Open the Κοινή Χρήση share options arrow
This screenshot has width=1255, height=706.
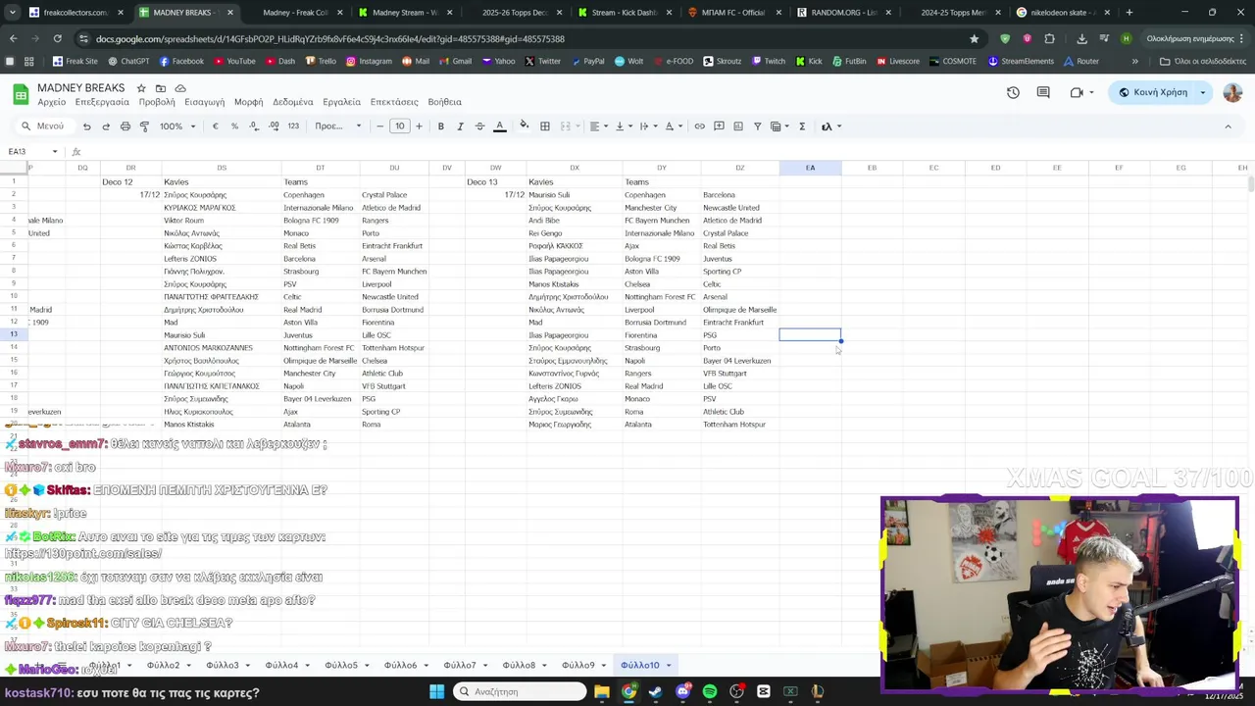[1203, 92]
